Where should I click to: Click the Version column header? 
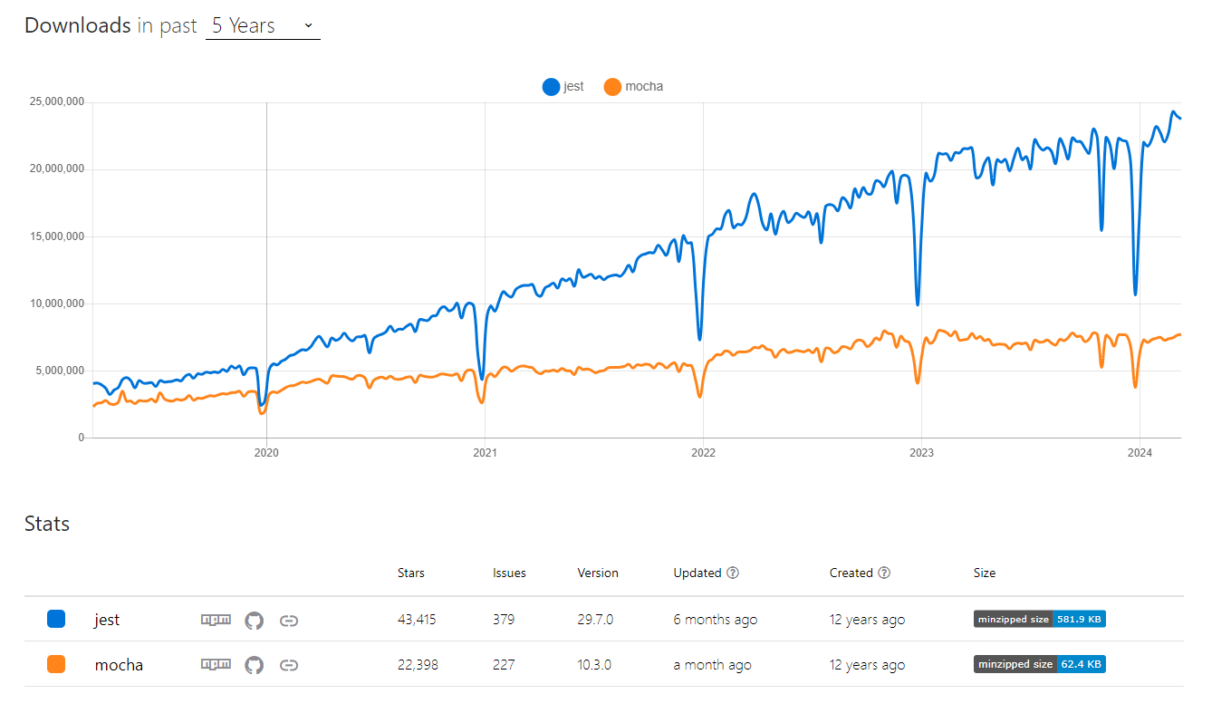[x=598, y=573]
